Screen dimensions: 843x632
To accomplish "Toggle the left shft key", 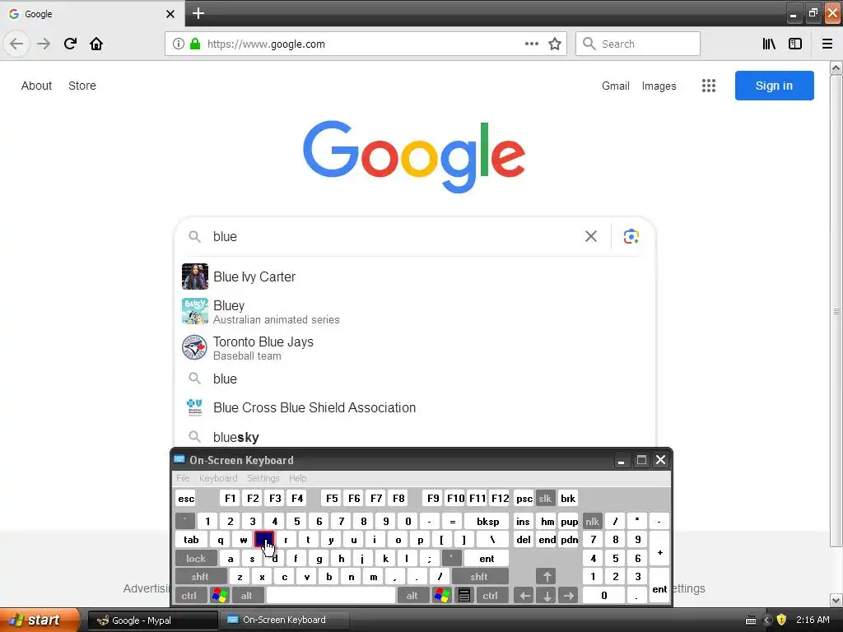I will click(200, 577).
